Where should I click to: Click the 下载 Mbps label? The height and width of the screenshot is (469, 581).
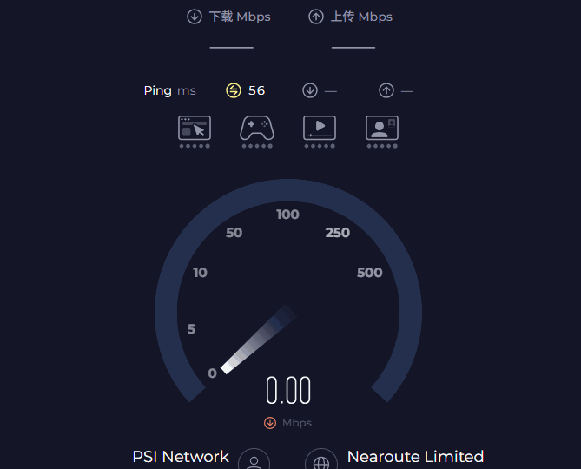click(240, 17)
